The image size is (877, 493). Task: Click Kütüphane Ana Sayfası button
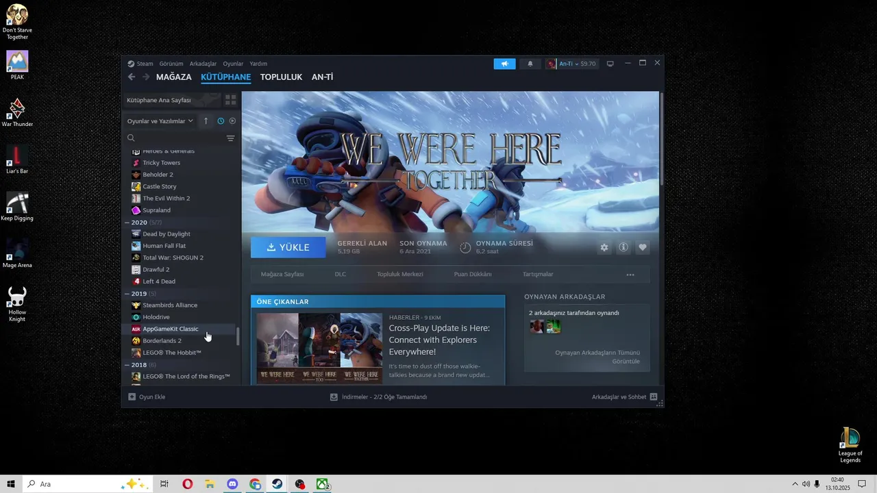[x=171, y=100]
